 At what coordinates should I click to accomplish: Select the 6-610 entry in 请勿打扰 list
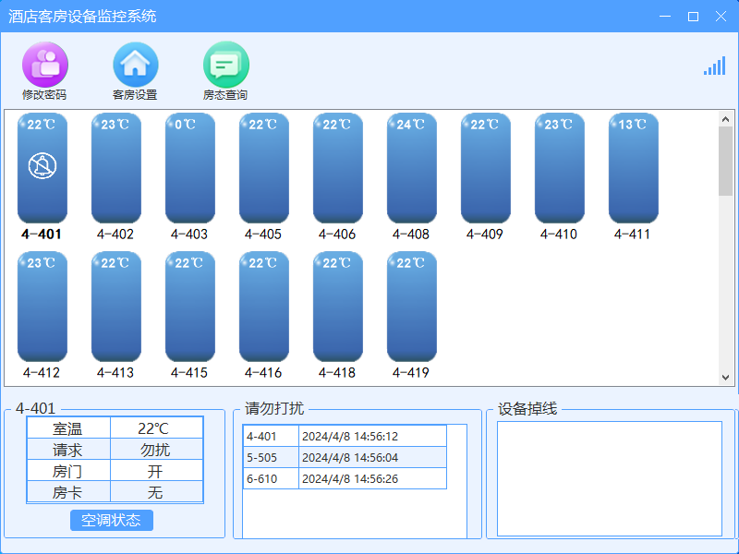[x=345, y=478]
